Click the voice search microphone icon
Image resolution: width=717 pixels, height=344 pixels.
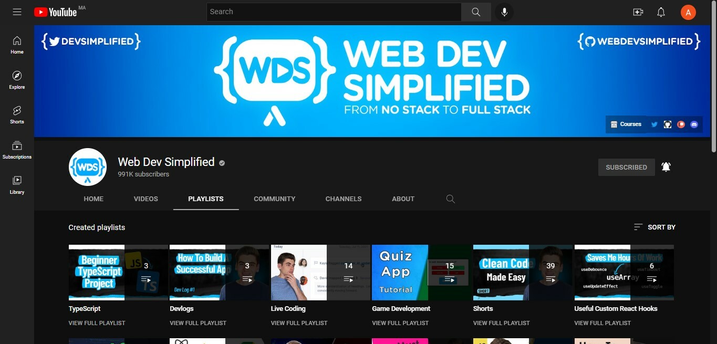coord(504,12)
